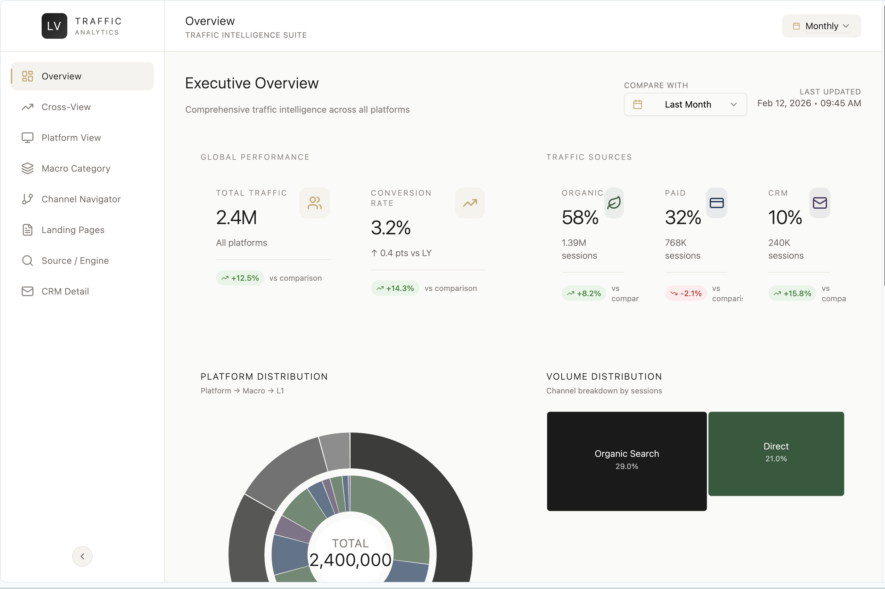The width and height of the screenshot is (885, 589).
Task: Click the LV logo badge
Action: coord(54,26)
